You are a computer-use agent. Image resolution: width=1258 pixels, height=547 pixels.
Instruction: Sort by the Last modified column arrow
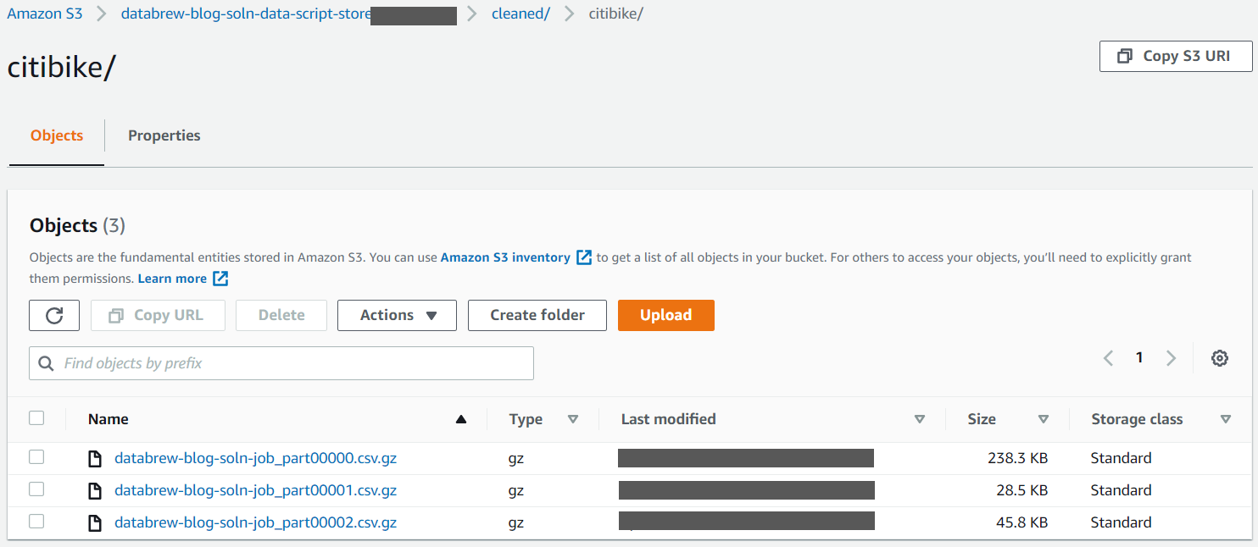[920, 419]
